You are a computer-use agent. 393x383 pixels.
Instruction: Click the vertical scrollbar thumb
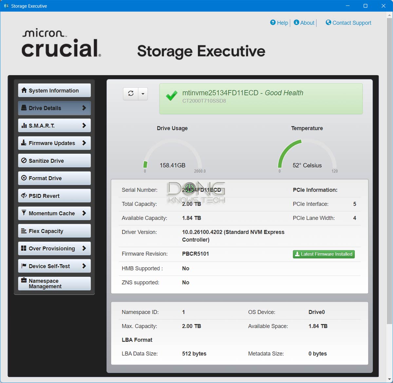pyautogui.click(x=389, y=172)
